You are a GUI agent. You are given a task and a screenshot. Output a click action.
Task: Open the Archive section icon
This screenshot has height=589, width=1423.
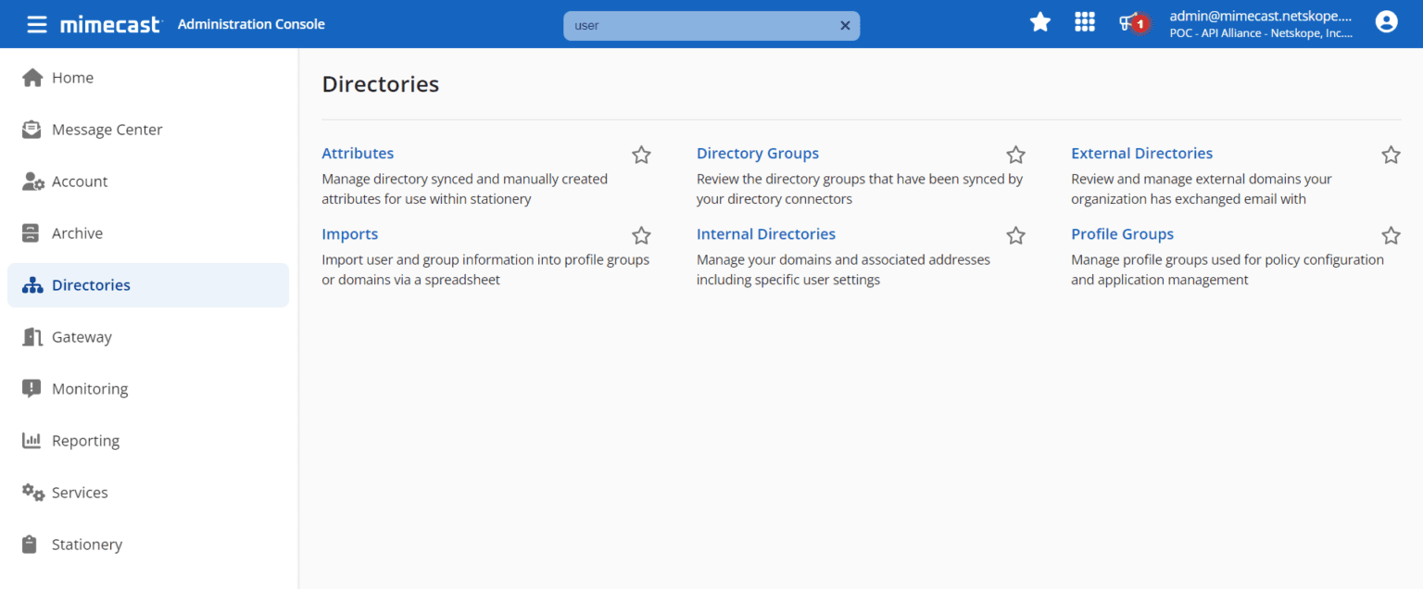tap(31, 232)
